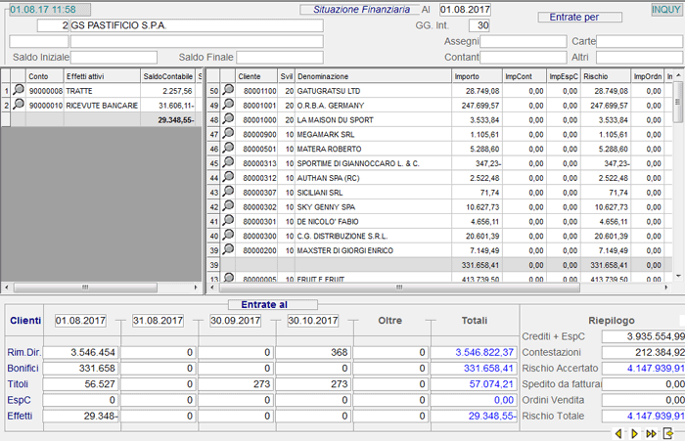
Task: Click the company code field showing 2
Action: (x=53, y=25)
